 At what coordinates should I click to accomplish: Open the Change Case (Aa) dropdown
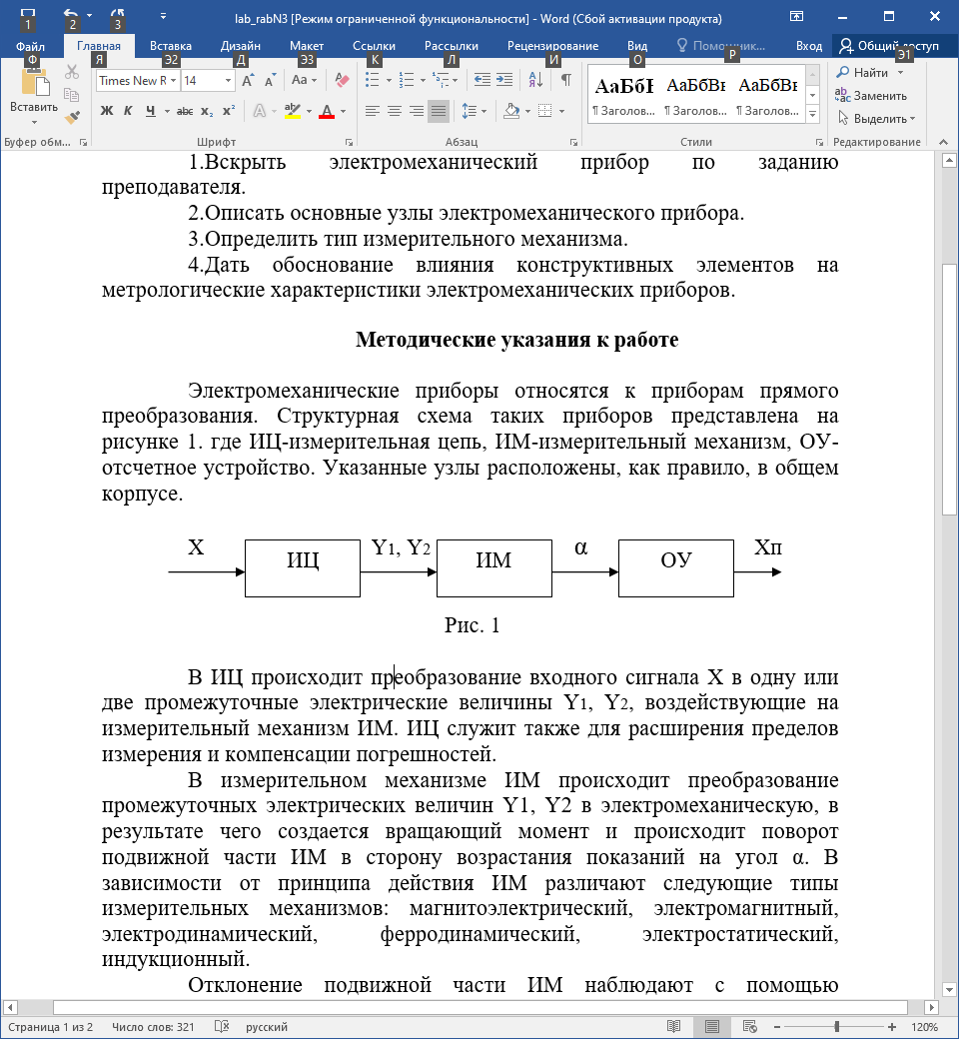click(x=305, y=80)
